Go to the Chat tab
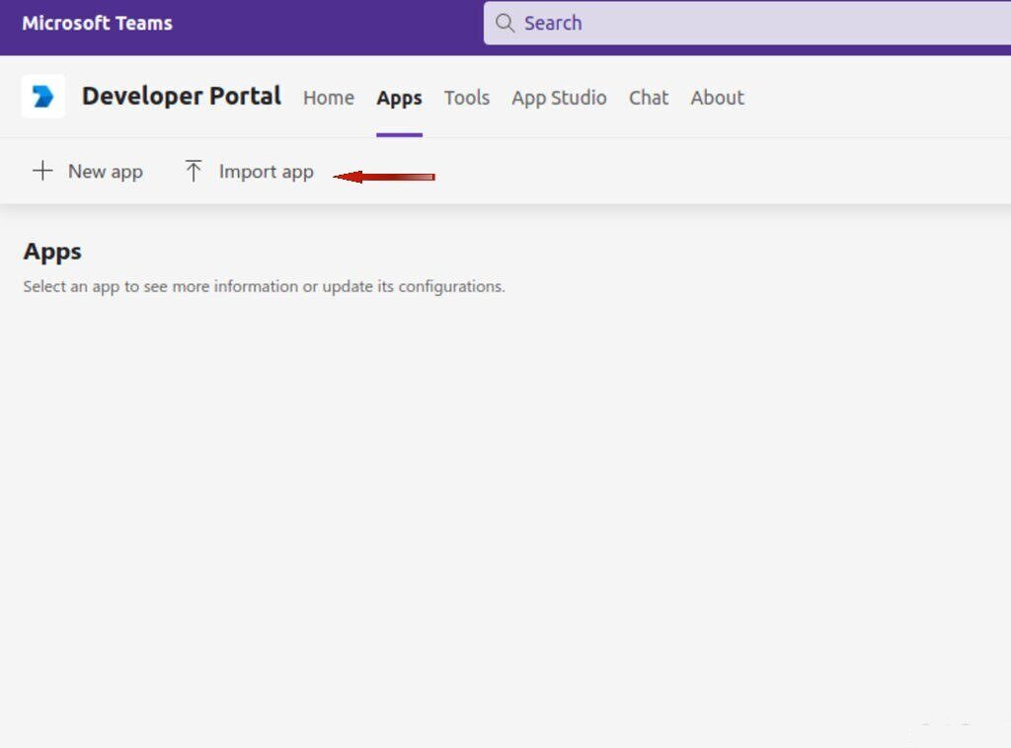1011x748 pixels. coord(649,98)
